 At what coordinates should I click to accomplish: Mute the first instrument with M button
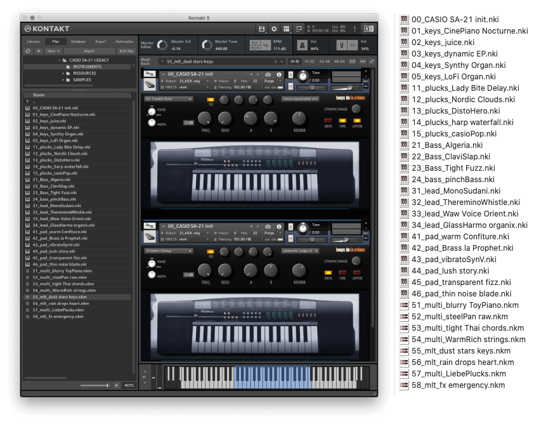291,86
